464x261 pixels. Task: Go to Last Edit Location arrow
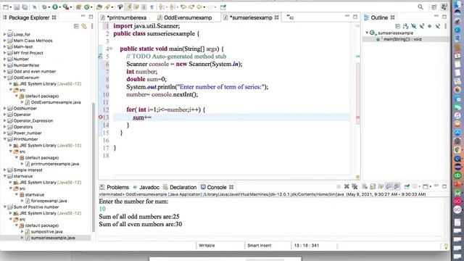click(x=183, y=7)
